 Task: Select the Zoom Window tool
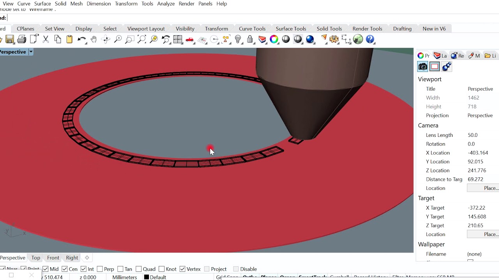pos(130,39)
